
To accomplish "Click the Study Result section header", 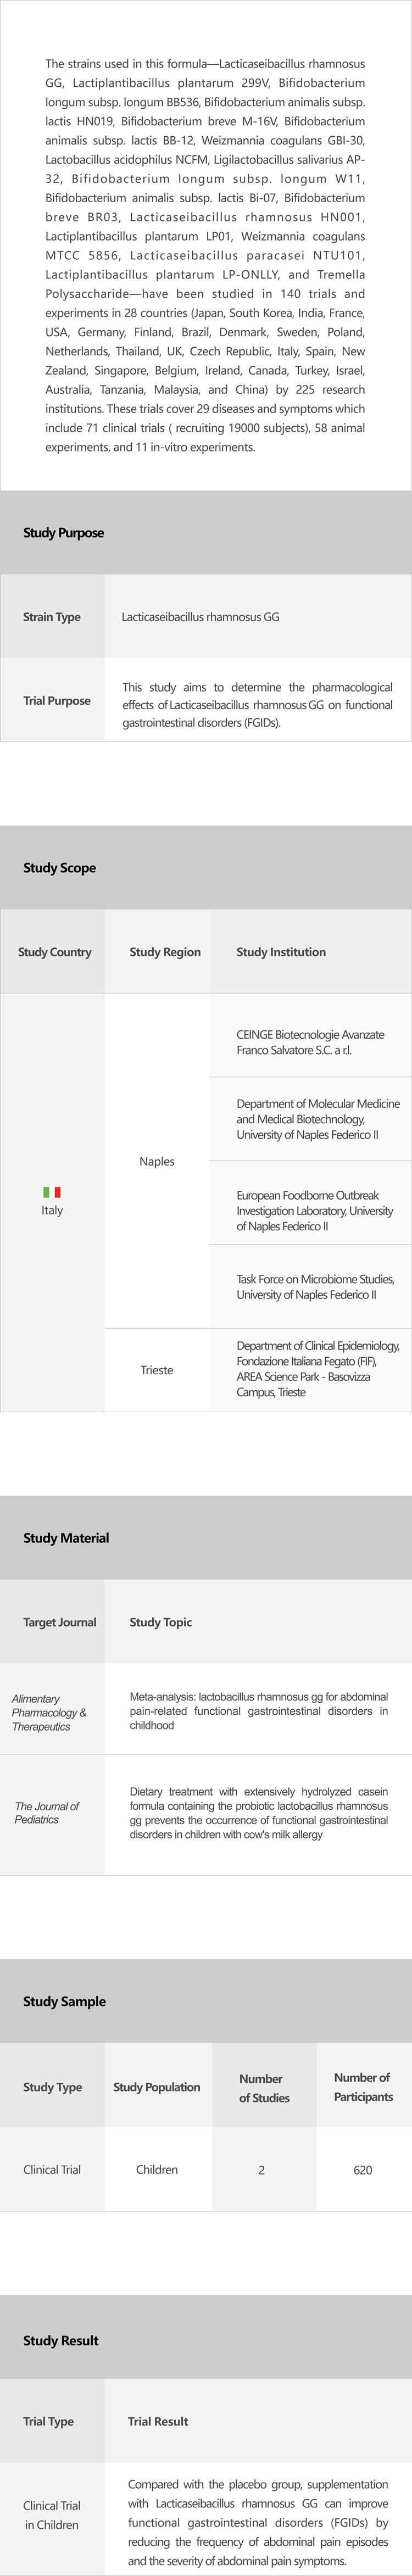I will tap(61, 2340).
